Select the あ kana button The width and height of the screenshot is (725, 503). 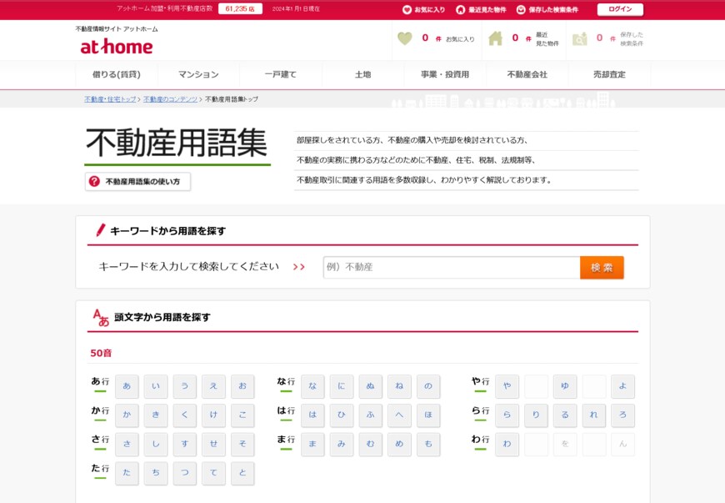pos(127,386)
